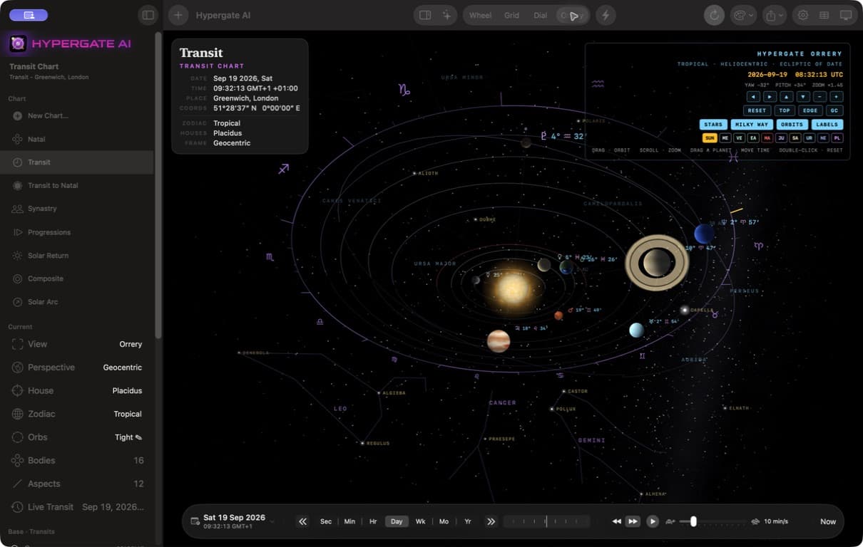Switch to the Dial view tab
863x547 pixels.
coord(541,15)
